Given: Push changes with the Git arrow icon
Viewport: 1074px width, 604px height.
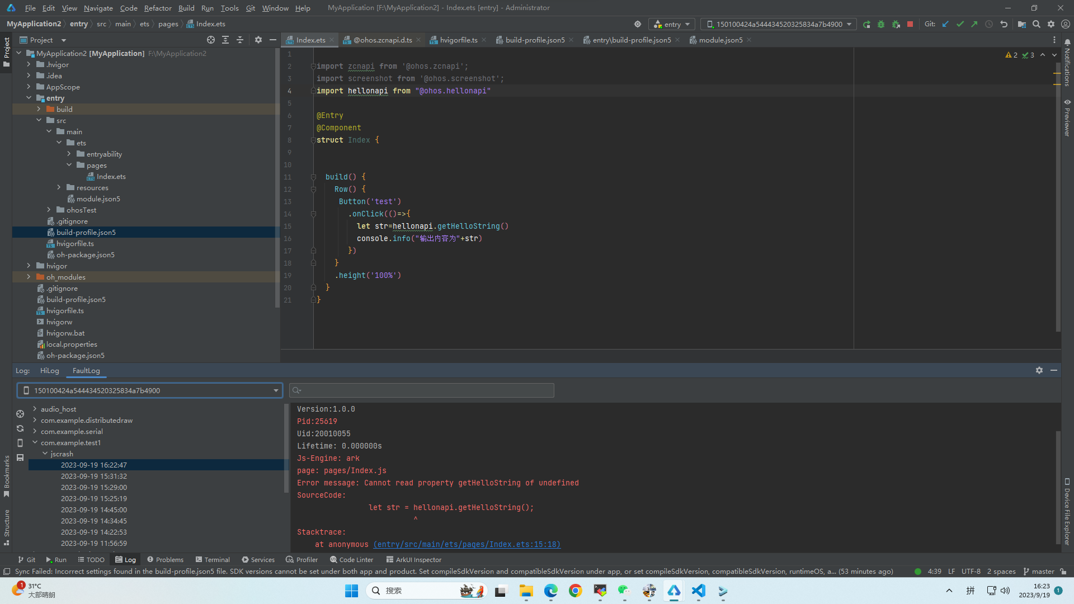Looking at the screenshot, I should click(974, 24).
